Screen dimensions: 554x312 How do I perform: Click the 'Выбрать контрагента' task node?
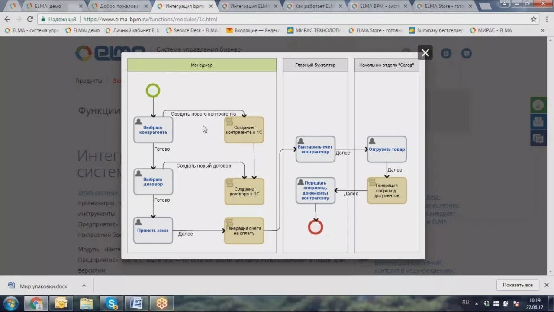tap(153, 130)
